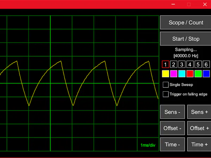Click the [40000.0 Hz] sampling rate text
Screen dimensions: 211x158
[x=186, y=55]
